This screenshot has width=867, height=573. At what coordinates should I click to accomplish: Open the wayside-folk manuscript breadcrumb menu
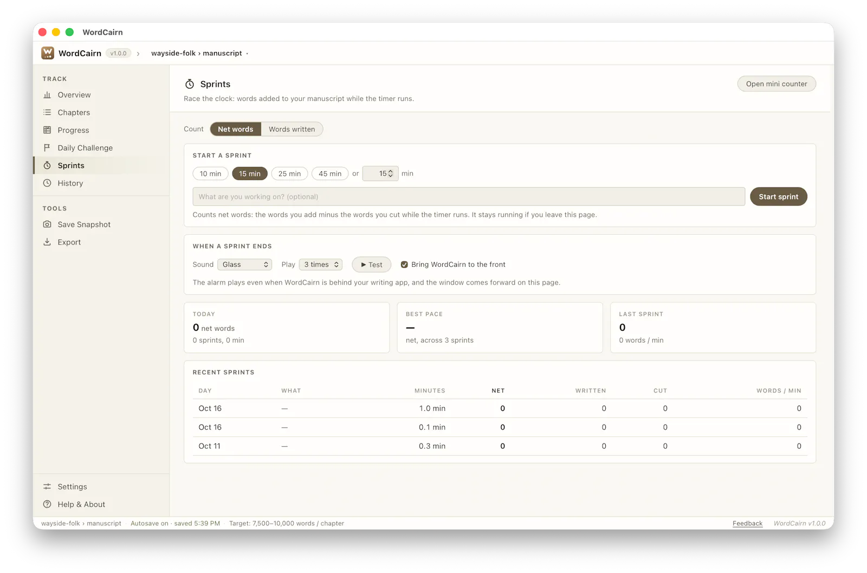[x=199, y=53]
